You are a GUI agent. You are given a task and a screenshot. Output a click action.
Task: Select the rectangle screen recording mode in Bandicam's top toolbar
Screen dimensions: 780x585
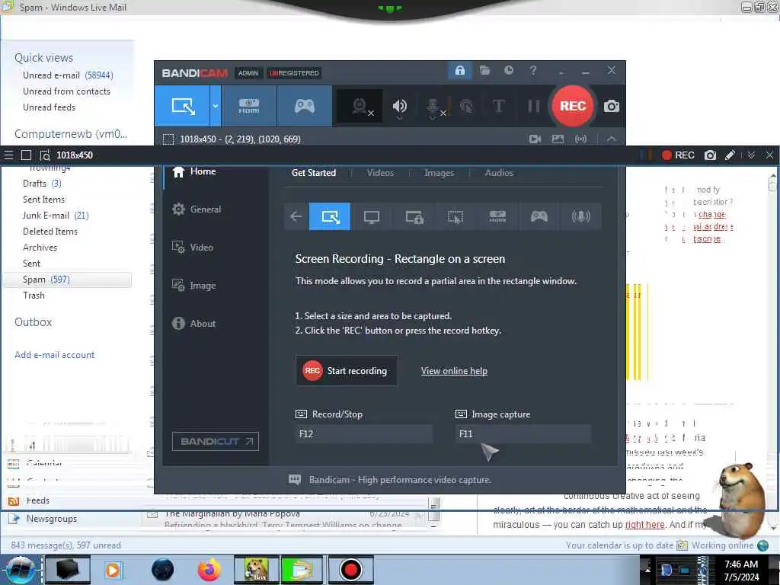point(182,106)
